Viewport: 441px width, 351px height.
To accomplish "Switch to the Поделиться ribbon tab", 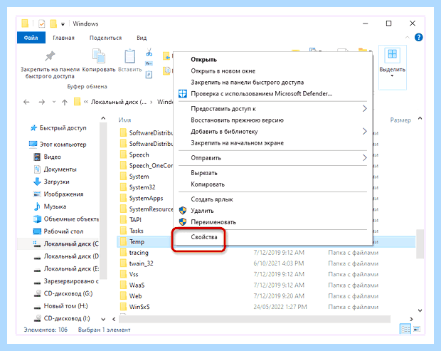I will [x=105, y=38].
